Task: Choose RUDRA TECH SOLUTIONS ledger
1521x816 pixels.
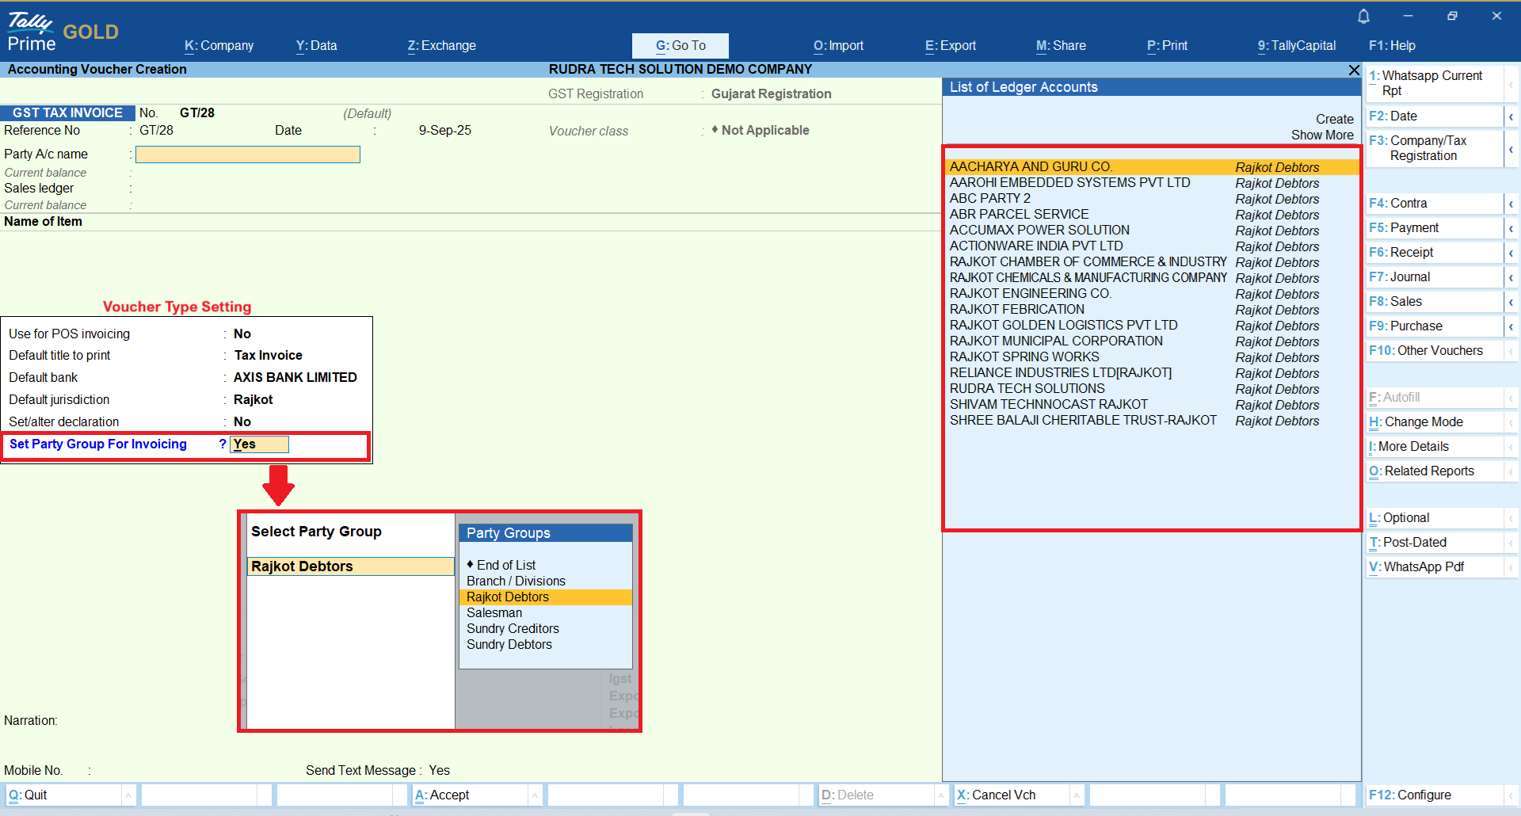Action: [1027, 389]
